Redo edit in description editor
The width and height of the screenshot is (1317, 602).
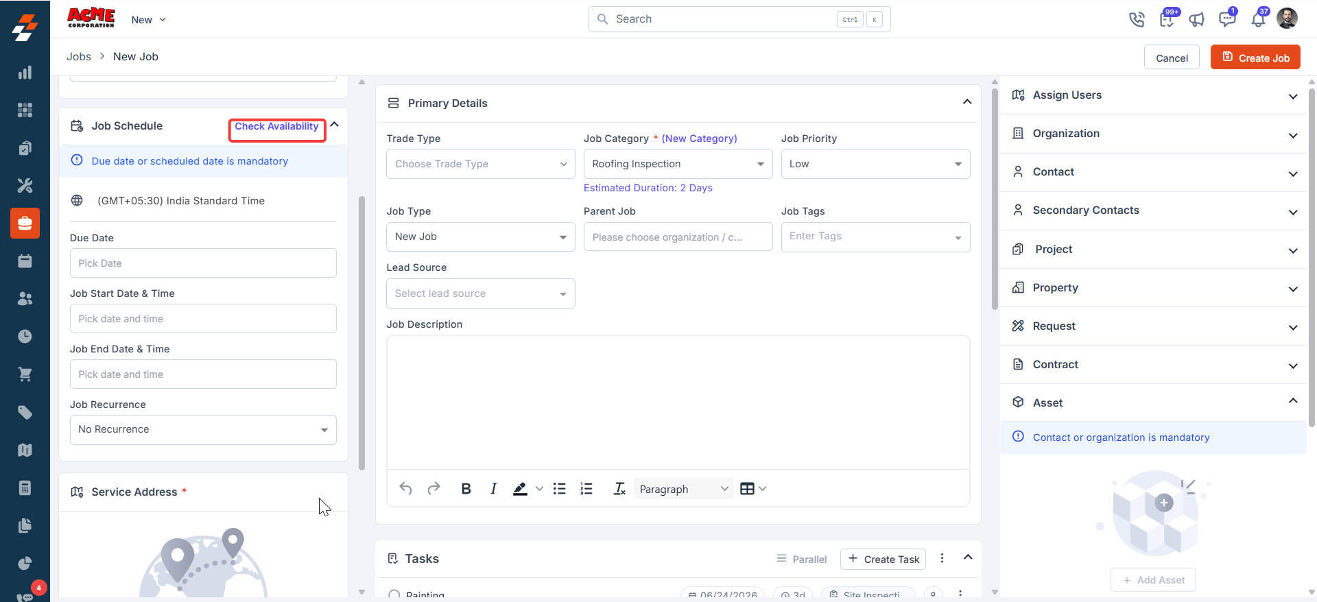[434, 489]
